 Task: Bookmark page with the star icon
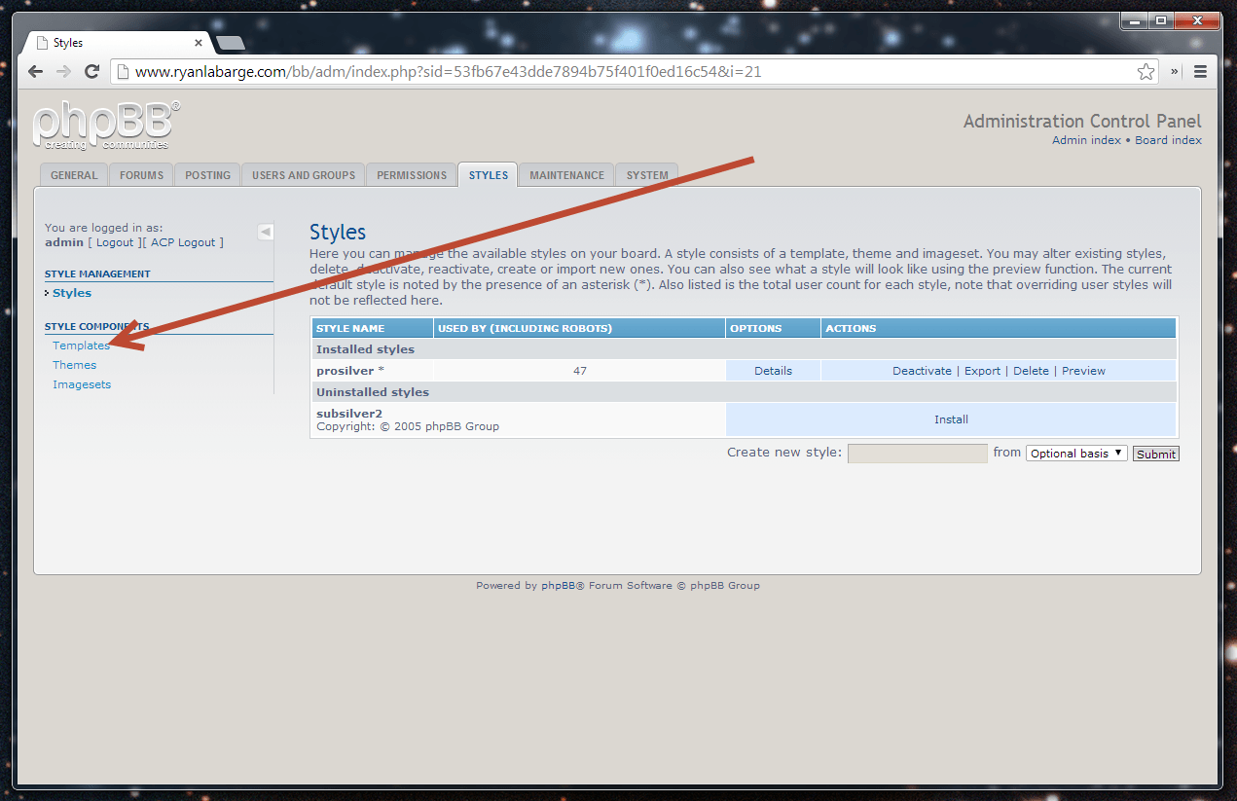click(x=1146, y=71)
